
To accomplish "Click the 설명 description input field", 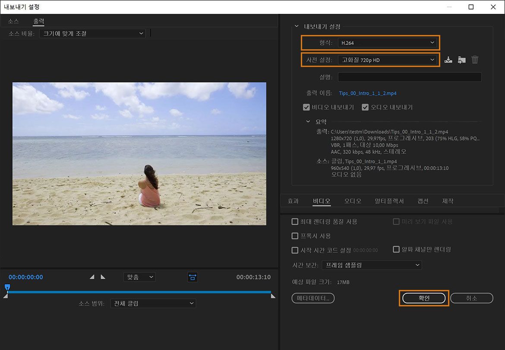I will [x=409, y=76].
